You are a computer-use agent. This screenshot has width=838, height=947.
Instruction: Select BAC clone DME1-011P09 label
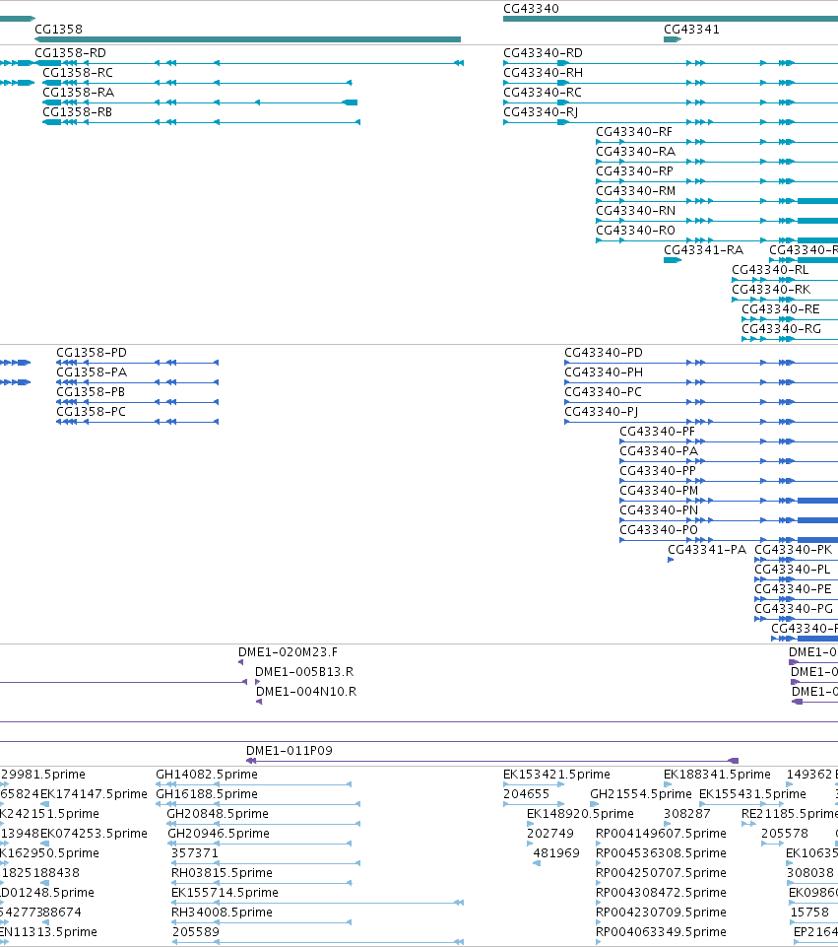289,750
